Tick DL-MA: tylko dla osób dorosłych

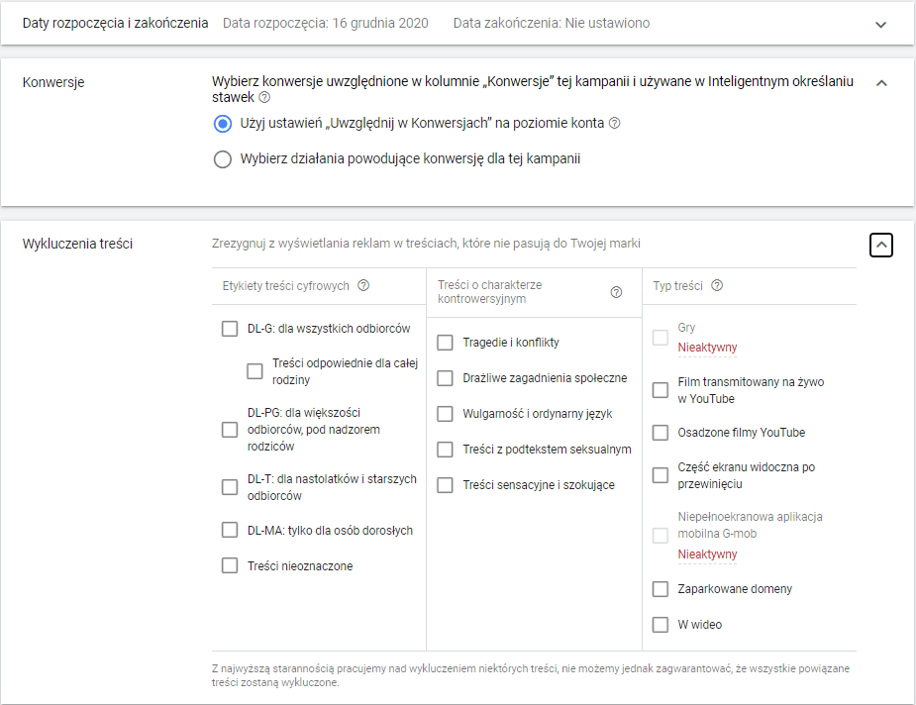(x=230, y=530)
